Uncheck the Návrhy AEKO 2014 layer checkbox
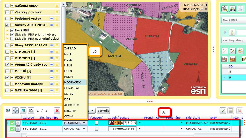Screen dimensions: 246x138 tap(7, 25)
